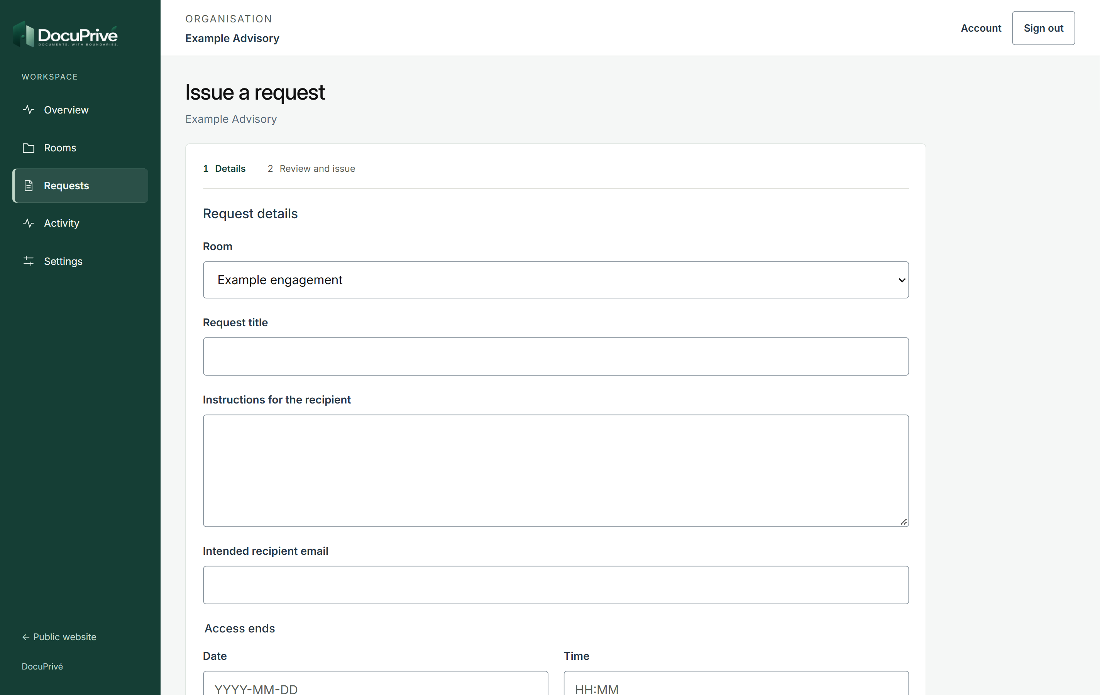Focus the Time HH:MM field
The width and height of the screenshot is (1100, 695).
point(736,683)
